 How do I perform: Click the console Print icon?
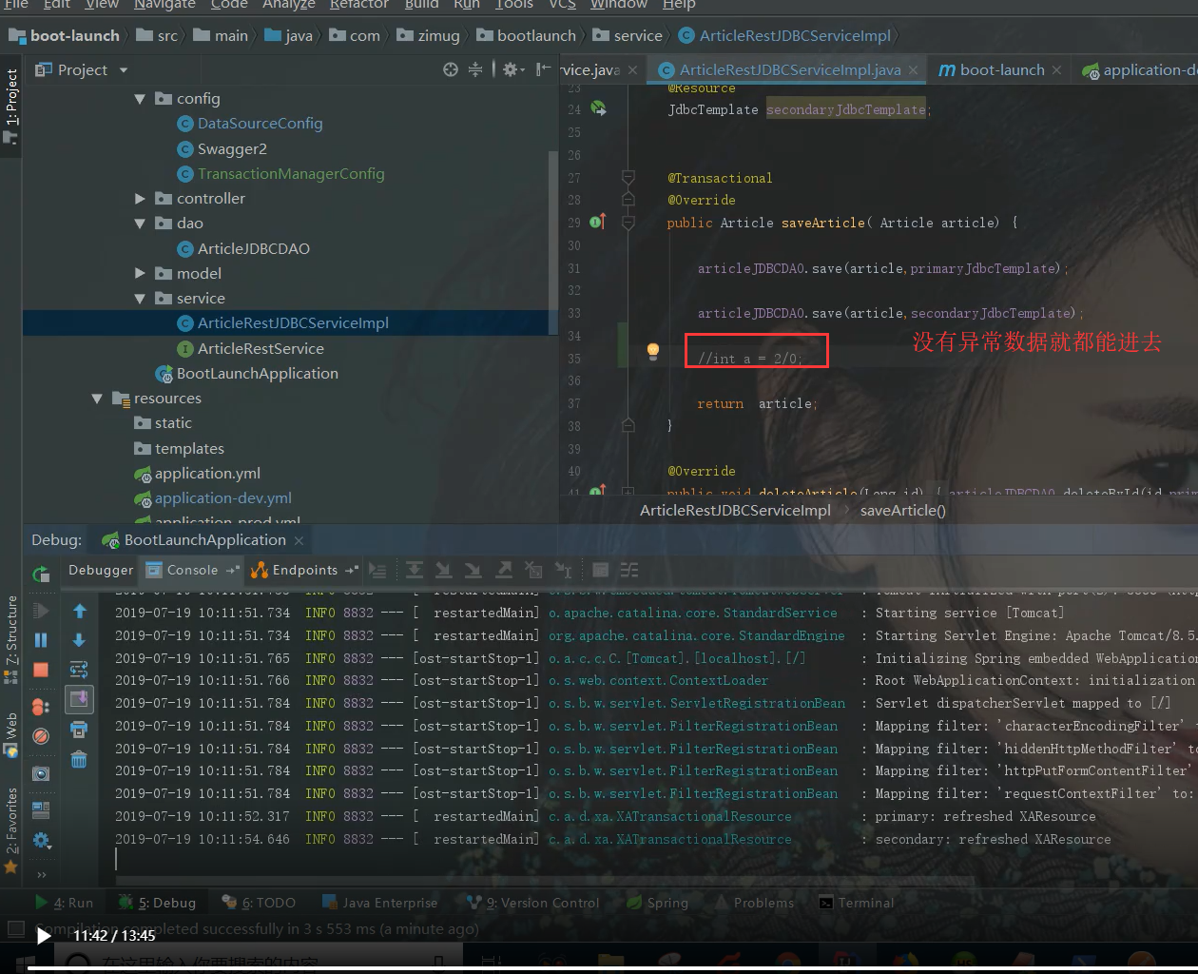pyautogui.click(x=79, y=730)
